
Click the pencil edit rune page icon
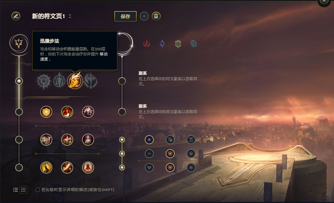pyautogui.click(x=16, y=16)
